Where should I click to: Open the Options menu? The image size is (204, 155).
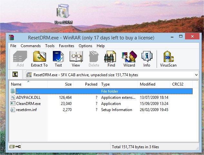(x=85, y=46)
